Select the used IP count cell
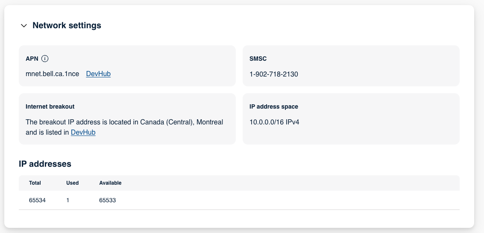This screenshot has width=484, height=233. pyautogui.click(x=68, y=200)
